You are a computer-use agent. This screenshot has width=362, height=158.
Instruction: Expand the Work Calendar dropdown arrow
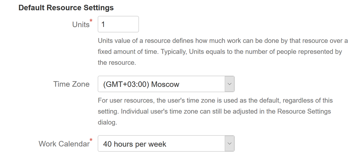tap(229, 144)
